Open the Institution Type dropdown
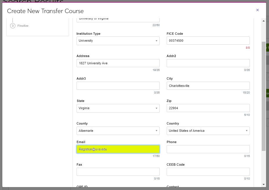Screen dimensions: 269x190 click(118, 41)
